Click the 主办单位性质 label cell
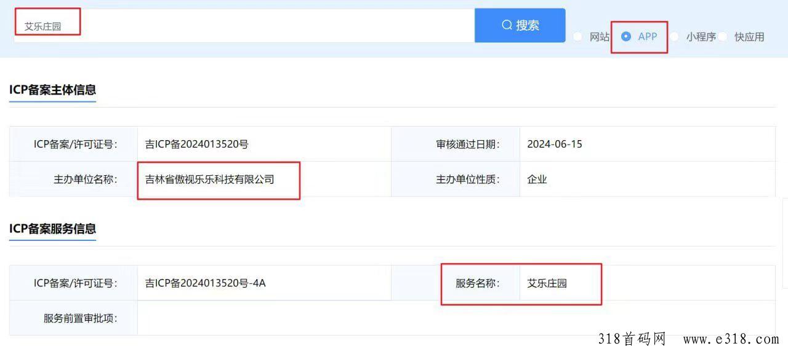This screenshot has height=346, width=788. coord(456,179)
